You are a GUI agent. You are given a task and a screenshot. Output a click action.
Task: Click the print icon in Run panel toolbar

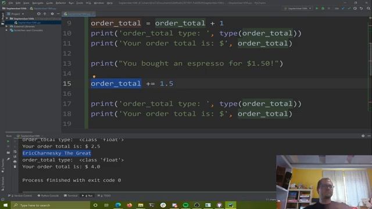(15, 161)
